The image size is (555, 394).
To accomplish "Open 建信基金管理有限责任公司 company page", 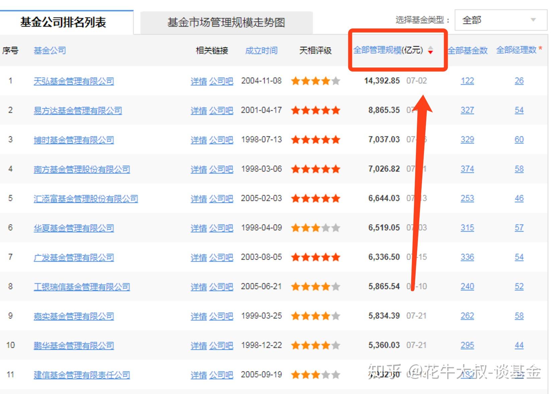I will pos(82,375).
